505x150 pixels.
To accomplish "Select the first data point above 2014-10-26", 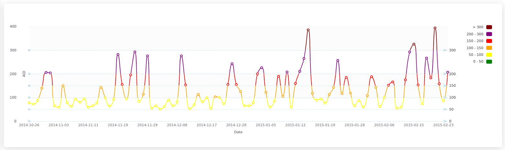I will [29, 103].
